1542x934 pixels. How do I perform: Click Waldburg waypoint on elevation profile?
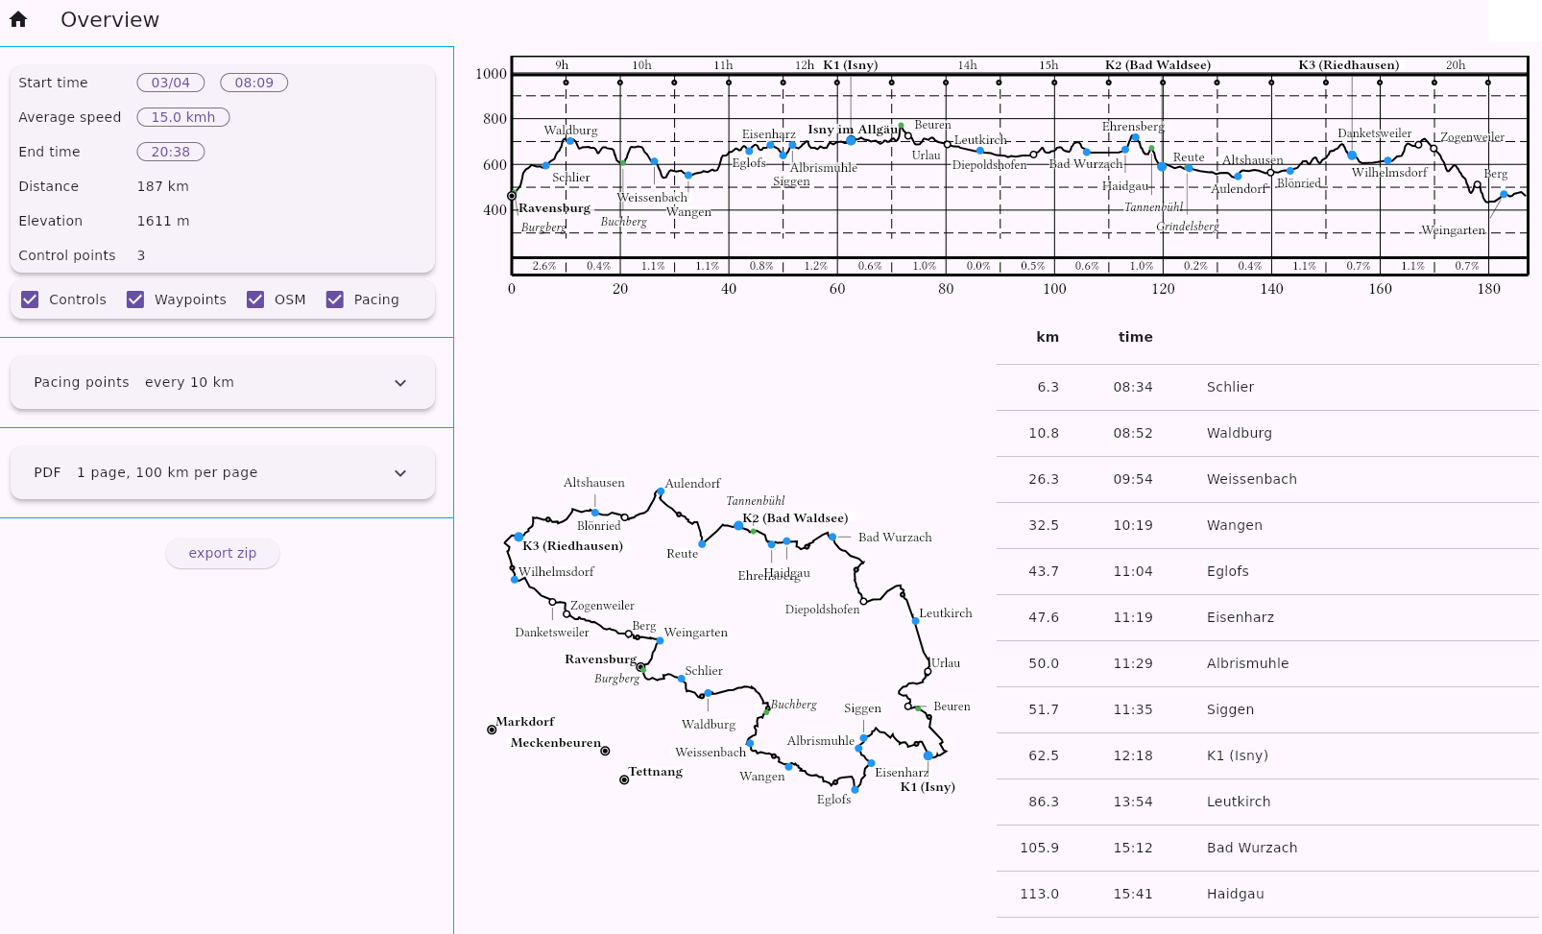click(569, 140)
